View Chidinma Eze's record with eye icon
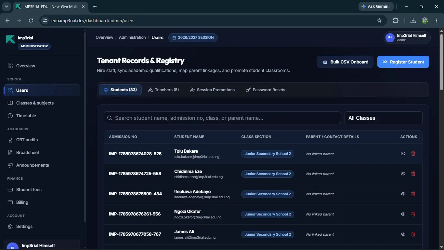Screen dimensions: 444x250 (x=403, y=174)
